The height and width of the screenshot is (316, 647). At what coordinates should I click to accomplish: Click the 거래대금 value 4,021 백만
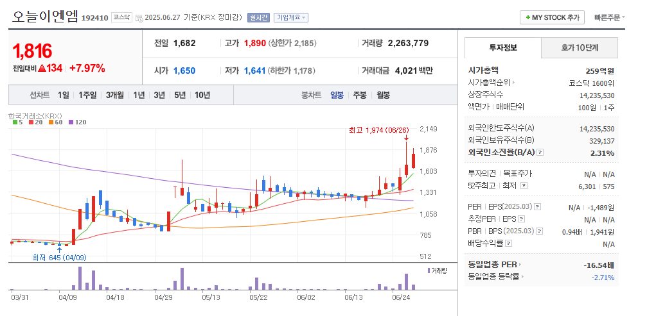pyautogui.click(x=414, y=71)
